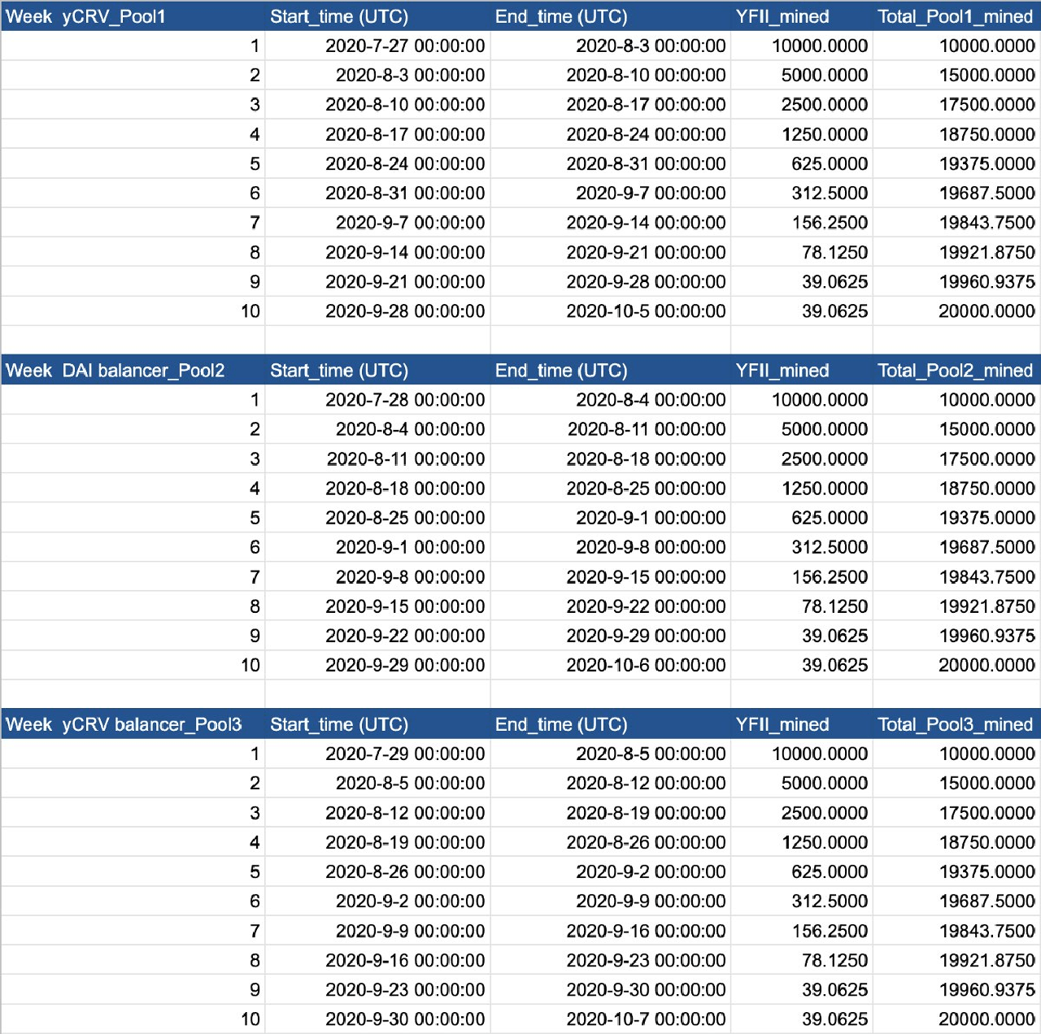Click End_time (UTC) header of yCRV balancer_Pool3 table

coord(610,724)
